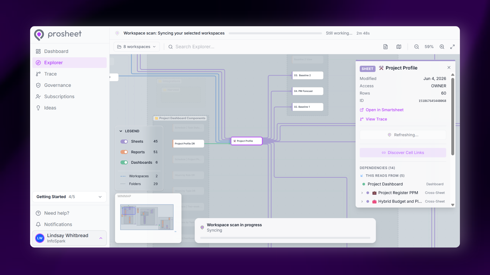The width and height of the screenshot is (490, 275).
Task: Expand Project Register PPM dependency
Action: click(x=362, y=193)
